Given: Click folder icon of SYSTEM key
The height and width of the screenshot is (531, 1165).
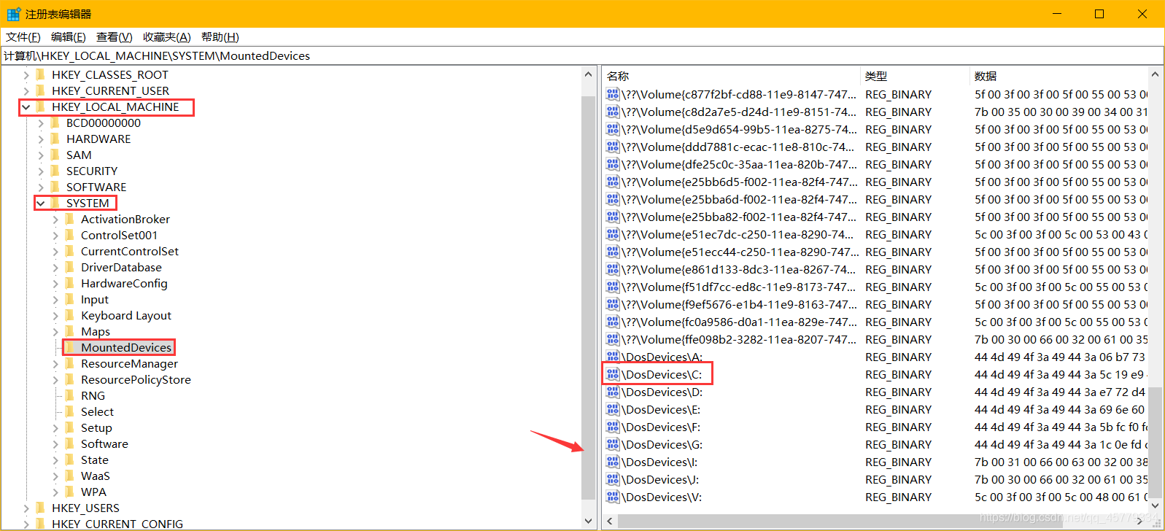Looking at the screenshot, I should (x=55, y=203).
